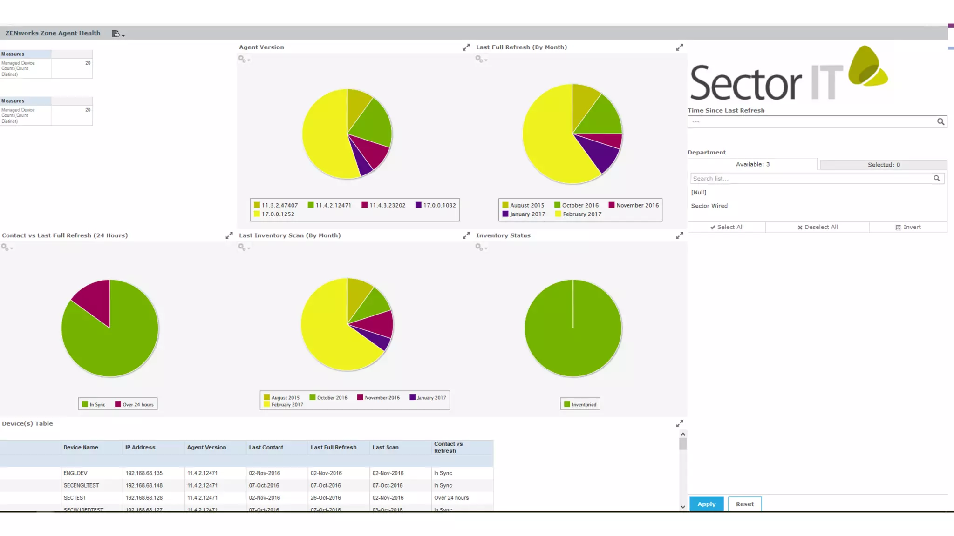Maximize Last Inventory Scan chart
Image resolution: width=954 pixels, height=536 pixels.
[x=466, y=236]
